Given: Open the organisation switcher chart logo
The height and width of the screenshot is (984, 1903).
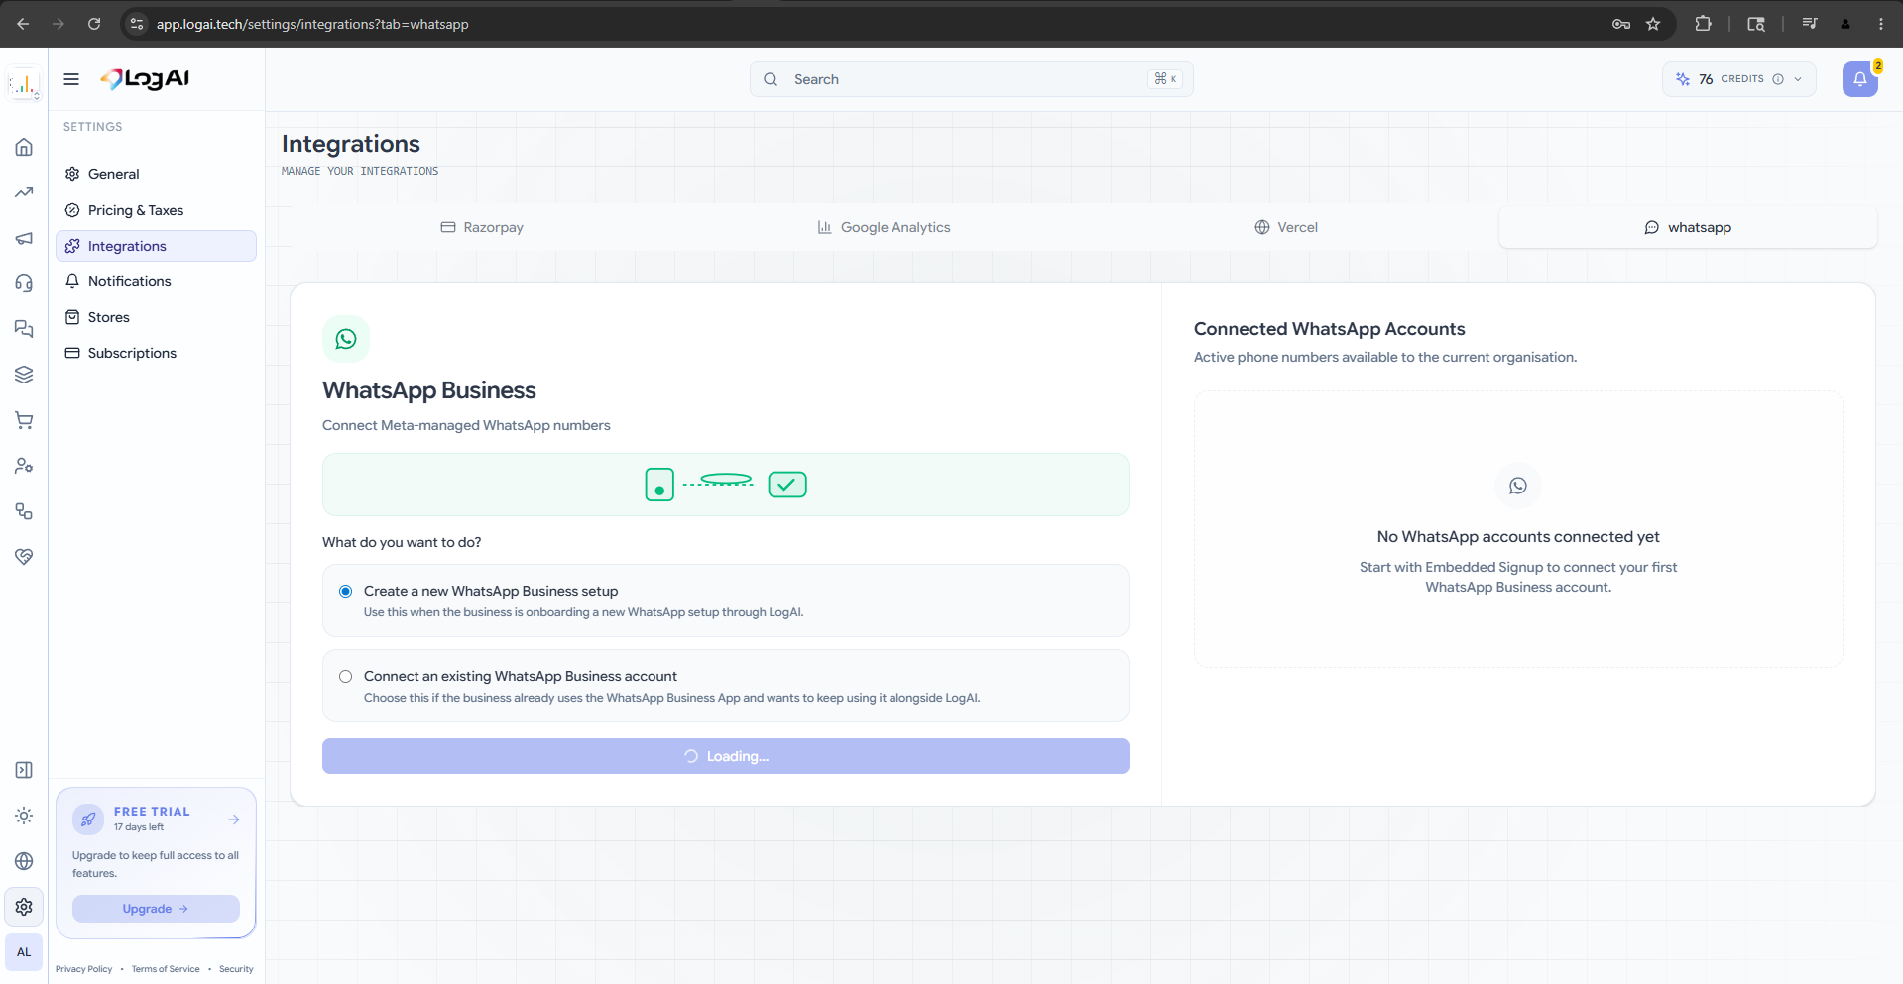Looking at the screenshot, I should (24, 84).
